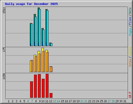Viewport: 133px width, 104px height.
Task: Select day 24 on the x-axis
Action: (97, 101)
